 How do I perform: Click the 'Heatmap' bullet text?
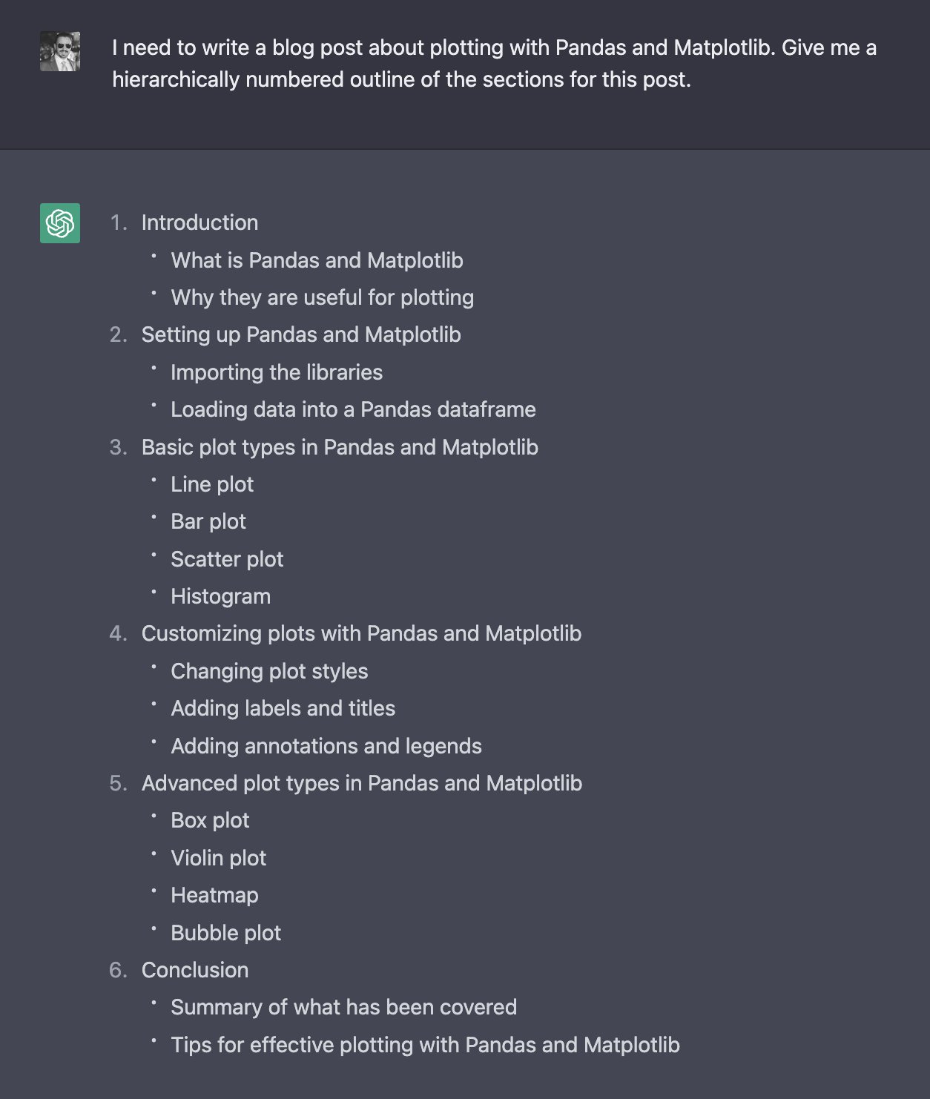(214, 895)
